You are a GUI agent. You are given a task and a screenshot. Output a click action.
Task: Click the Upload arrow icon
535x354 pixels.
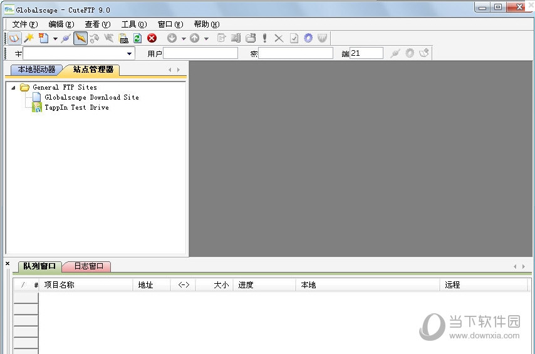pyautogui.click(x=195, y=38)
